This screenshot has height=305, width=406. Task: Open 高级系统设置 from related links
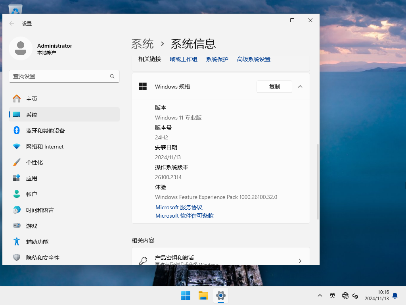pyautogui.click(x=253, y=59)
